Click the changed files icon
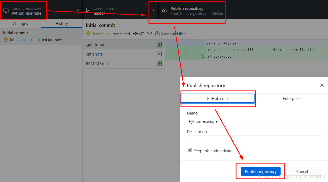Image resolution: width=328 pixels, height=182 pixels. pos(158,34)
